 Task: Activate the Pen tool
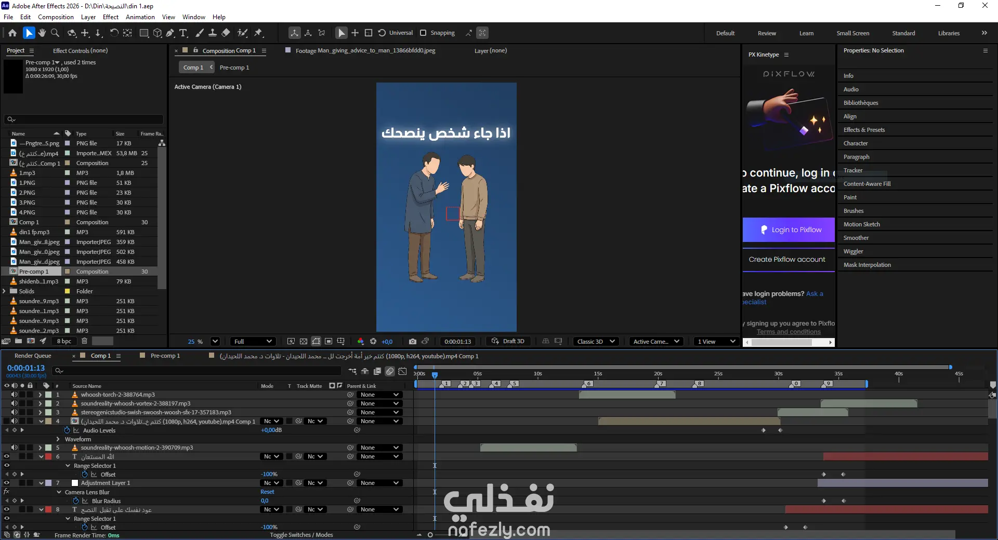[x=170, y=33]
